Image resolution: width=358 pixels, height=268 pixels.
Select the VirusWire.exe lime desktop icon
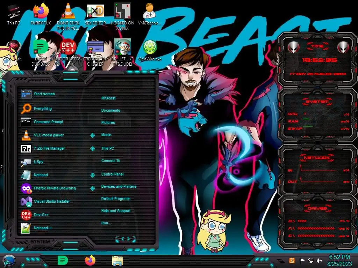pyautogui.click(x=150, y=50)
